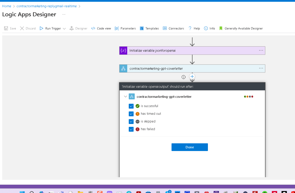
Task: Click the 'is successful' label text
Action: [149, 106]
